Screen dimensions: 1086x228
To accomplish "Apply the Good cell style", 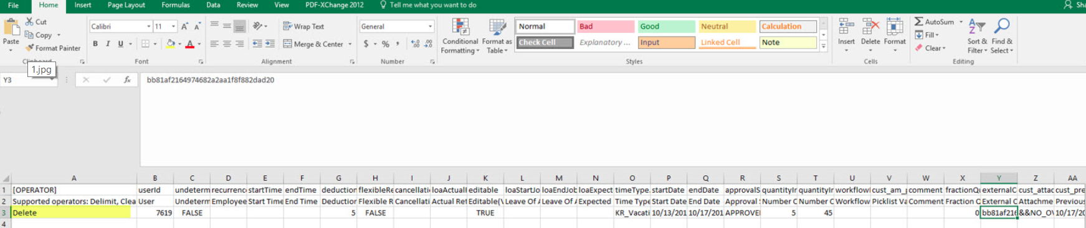I will (x=666, y=26).
